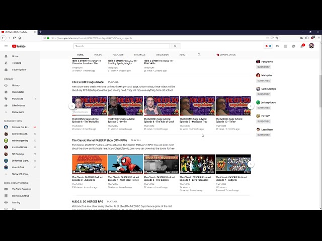Expand Show 160 more subscriptions
322x241 pixels.
click(x=20, y=174)
